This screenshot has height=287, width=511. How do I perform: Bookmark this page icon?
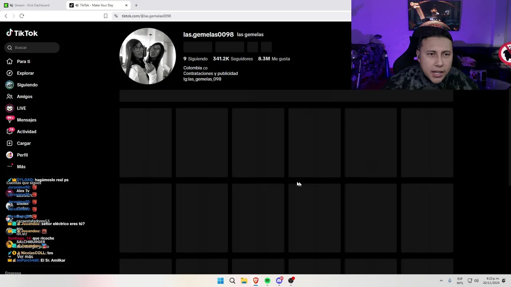[x=105, y=16]
